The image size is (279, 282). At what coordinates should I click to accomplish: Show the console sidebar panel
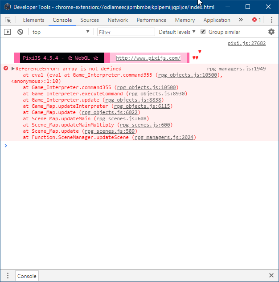8,32
